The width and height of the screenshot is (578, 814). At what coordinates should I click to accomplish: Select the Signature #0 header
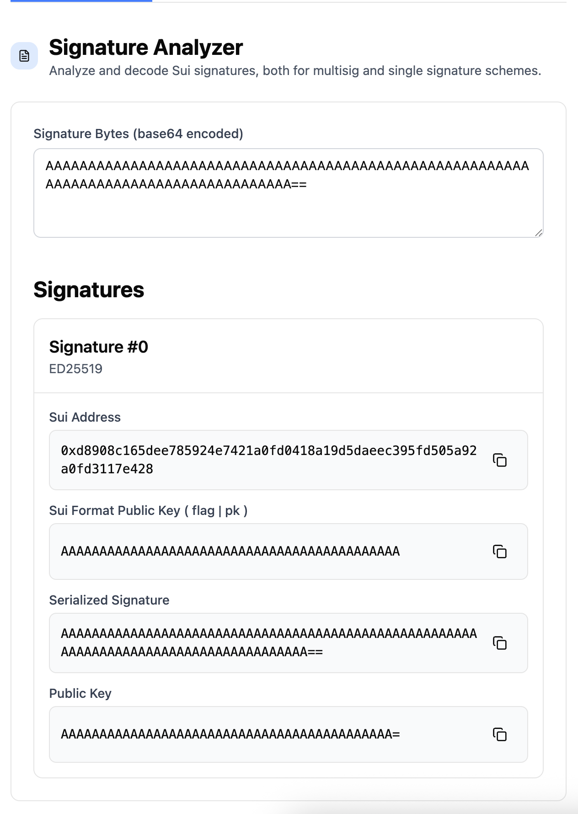[99, 347]
